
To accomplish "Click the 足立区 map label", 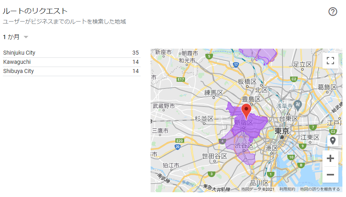I will tap(302, 65).
